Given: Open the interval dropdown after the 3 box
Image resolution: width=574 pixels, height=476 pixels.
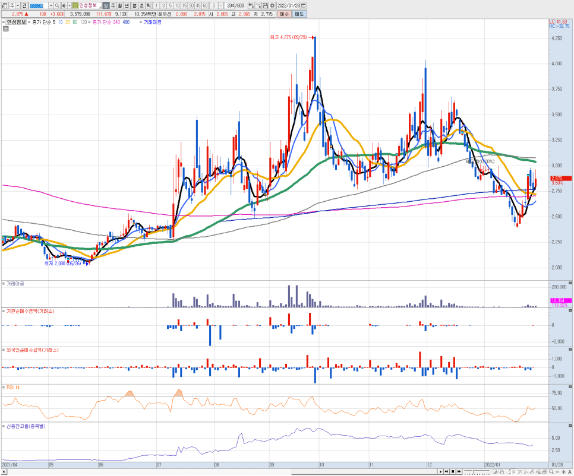Looking at the screenshot, I should (x=220, y=5).
